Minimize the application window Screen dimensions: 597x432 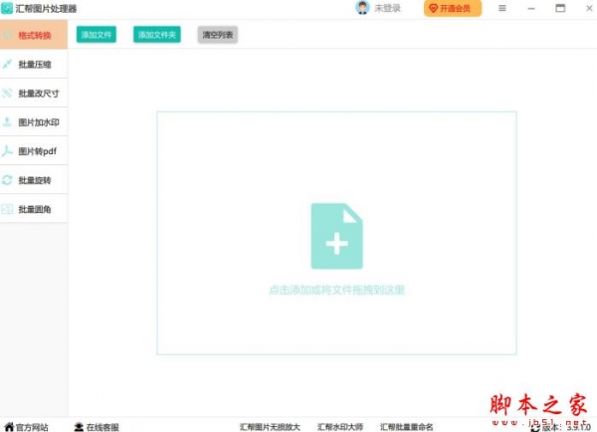(531, 8)
